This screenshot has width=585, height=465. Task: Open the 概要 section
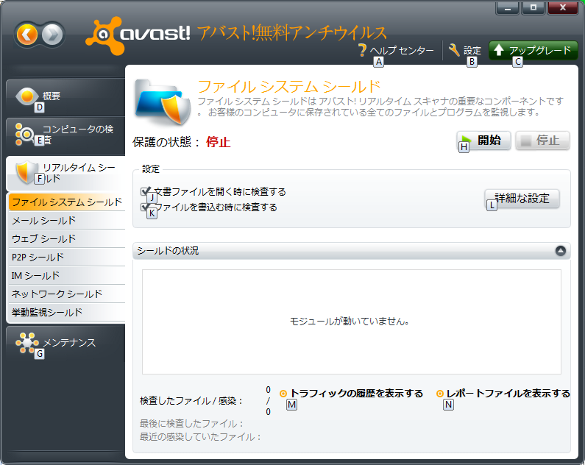click(65, 97)
